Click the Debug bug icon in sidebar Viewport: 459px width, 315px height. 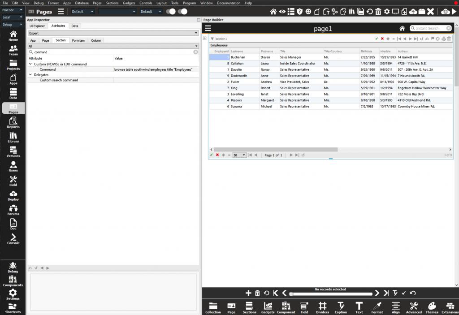coord(13,267)
